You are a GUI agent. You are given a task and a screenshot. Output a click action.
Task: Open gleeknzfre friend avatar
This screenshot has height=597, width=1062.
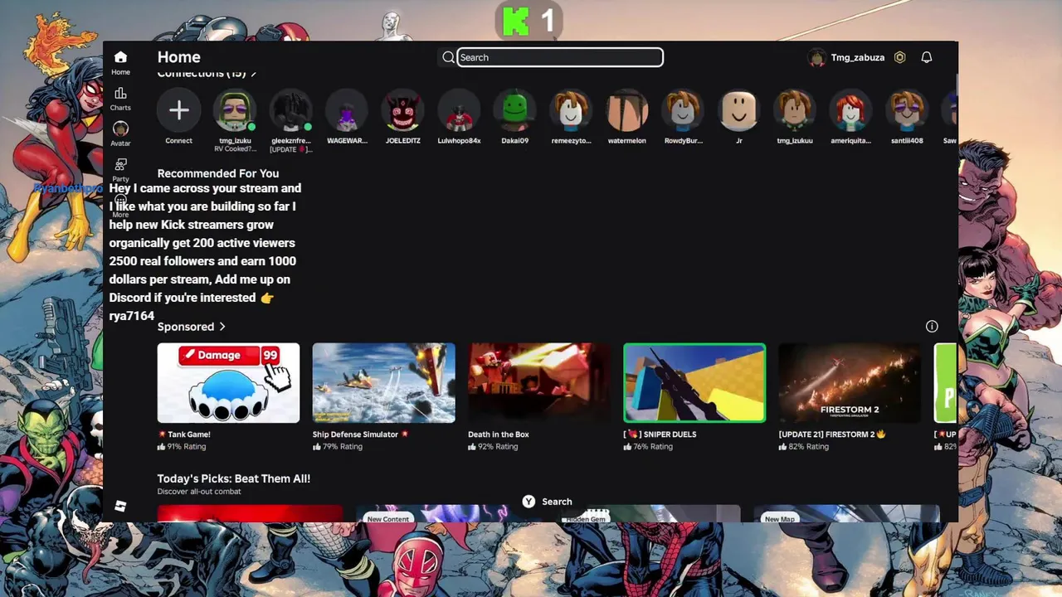(x=290, y=110)
